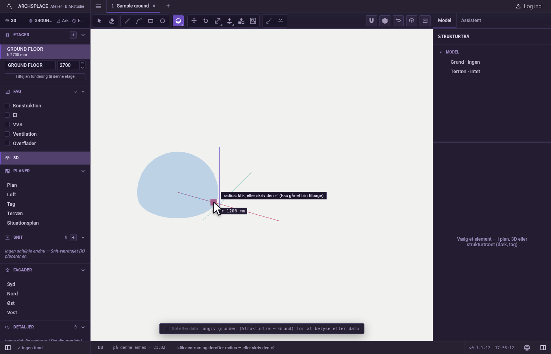The image size is (551, 354).
Task: Enable the Ventilation checkbox
Action: point(7,134)
